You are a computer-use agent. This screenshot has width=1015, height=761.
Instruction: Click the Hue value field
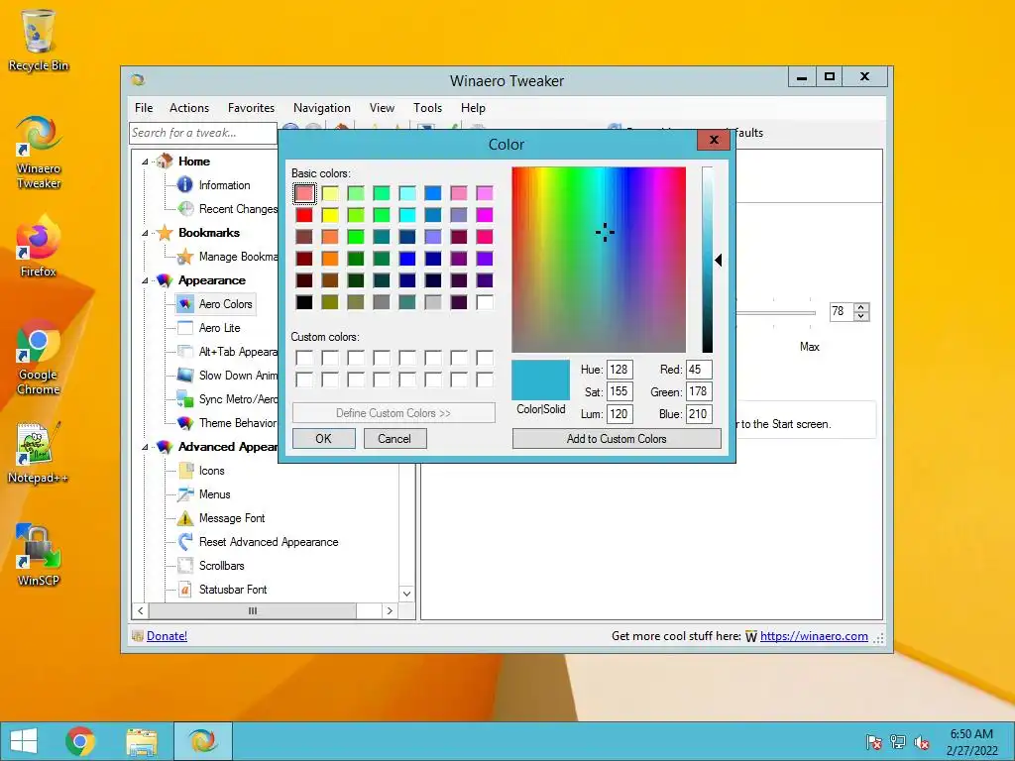pyautogui.click(x=620, y=370)
